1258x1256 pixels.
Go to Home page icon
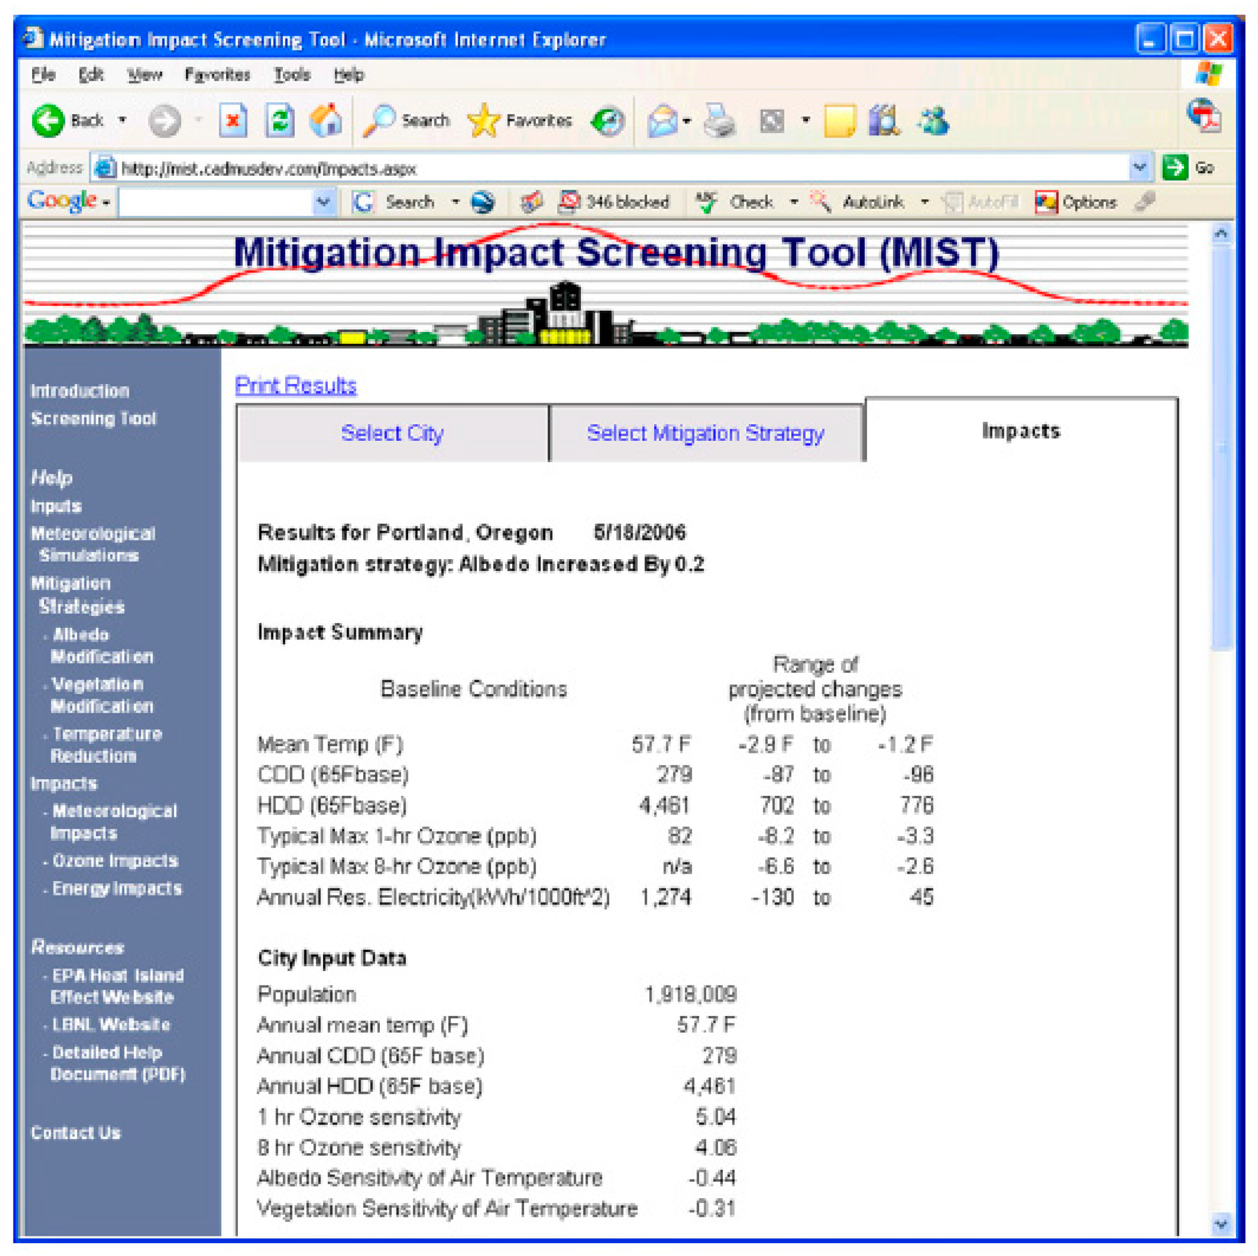[326, 121]
